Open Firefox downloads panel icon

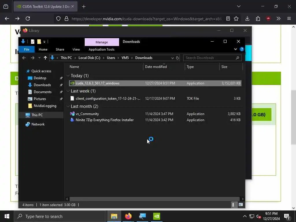(x=247, y=18)
